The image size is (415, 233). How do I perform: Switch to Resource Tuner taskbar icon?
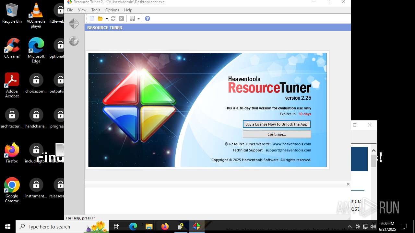(x=196, y=227)
